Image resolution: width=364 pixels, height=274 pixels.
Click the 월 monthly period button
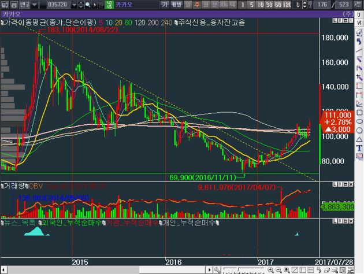(x=206, y=5)
